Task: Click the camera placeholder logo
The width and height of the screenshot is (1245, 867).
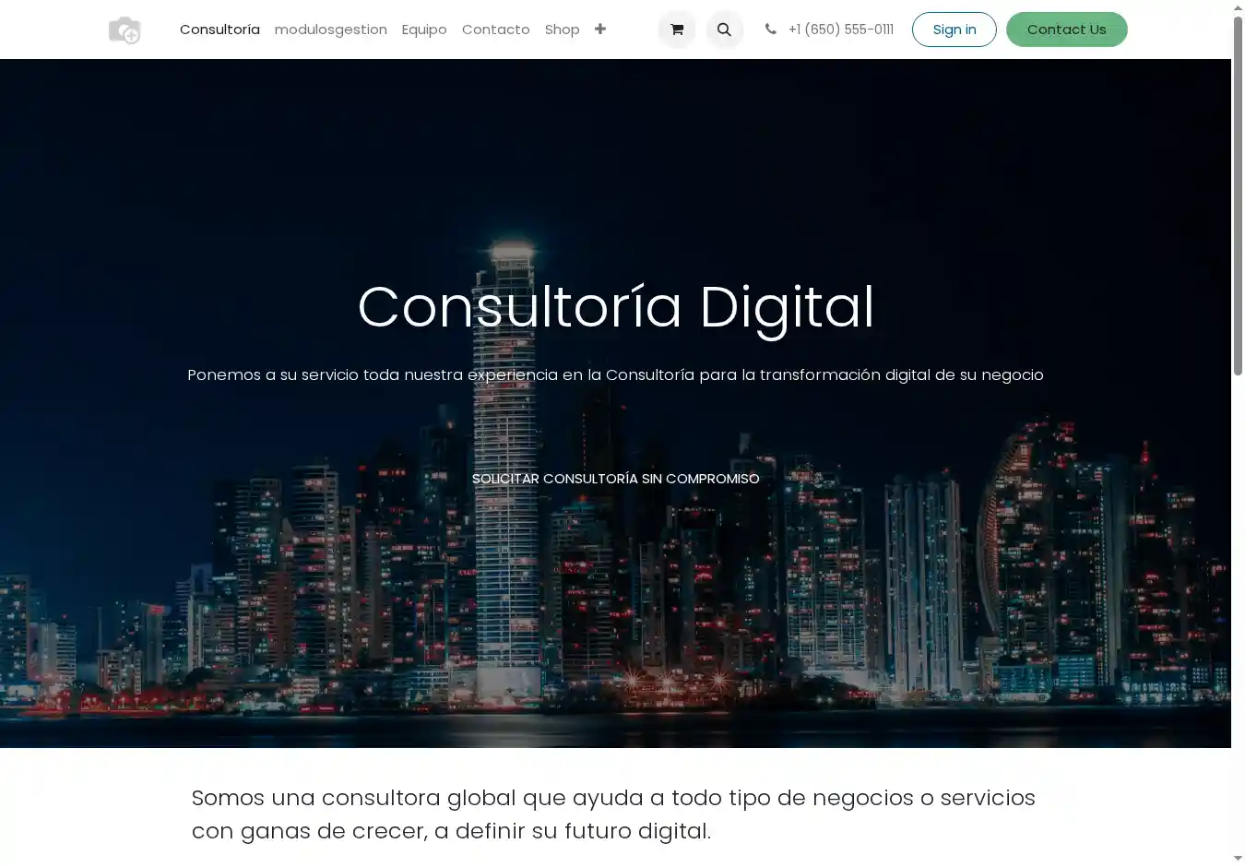Action: click(125, 30)
